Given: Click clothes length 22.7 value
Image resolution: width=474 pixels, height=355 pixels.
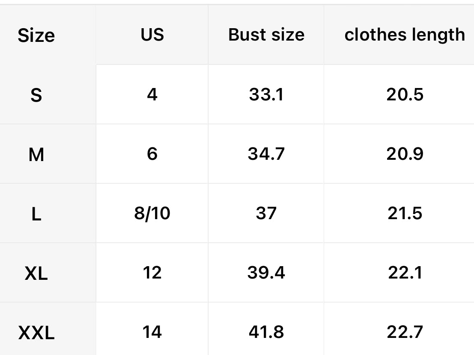Looking at the screenshot, I should (405, 332).
